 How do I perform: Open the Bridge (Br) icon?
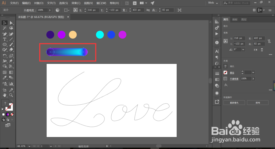click(x=127, y=3)
